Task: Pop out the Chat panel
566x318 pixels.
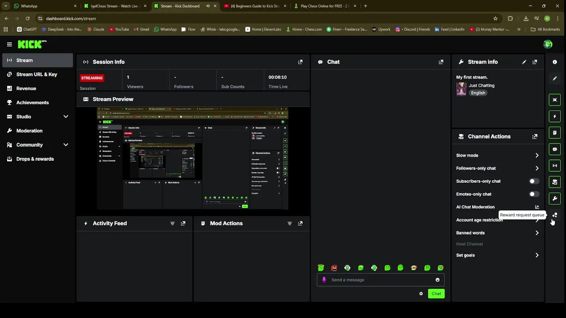Action: [x=441, y=62]
